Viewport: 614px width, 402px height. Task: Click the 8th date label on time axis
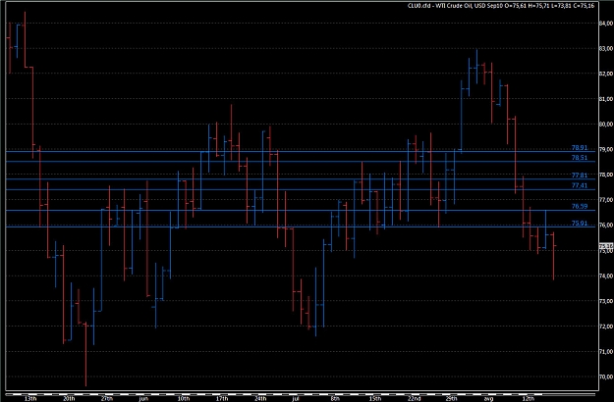click(335, 398)
